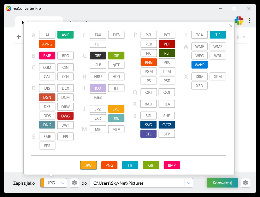Choose the WebP format
This screenshot has height=197, width=260.
coord(199,65)
